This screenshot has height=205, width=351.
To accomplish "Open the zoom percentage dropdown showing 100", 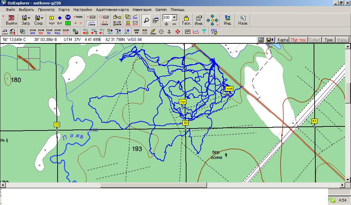I will [x=174, y=17].
